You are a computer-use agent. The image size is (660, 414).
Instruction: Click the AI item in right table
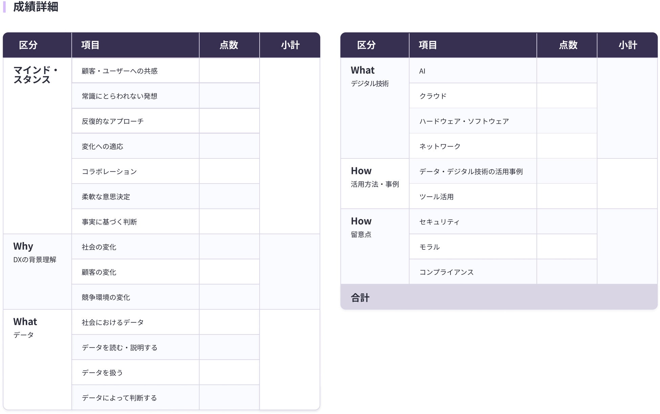(422, 71)
